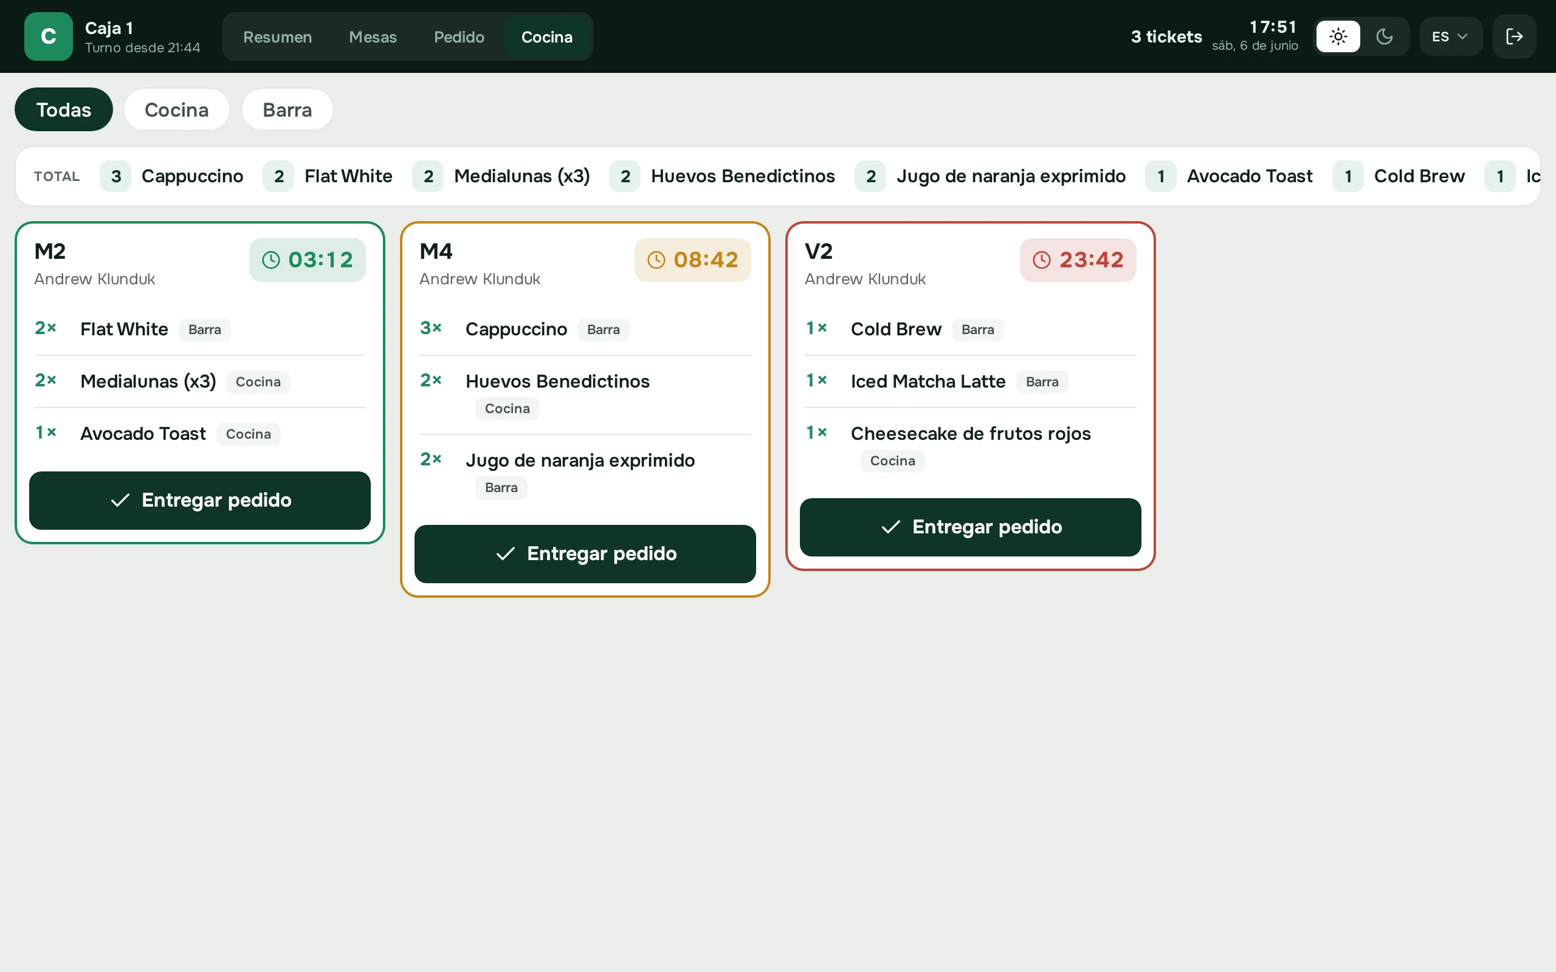This screenshot has width=1556, height=972.
Task: Click Cappuccino item in ticket M4
Action: point(516,329)
